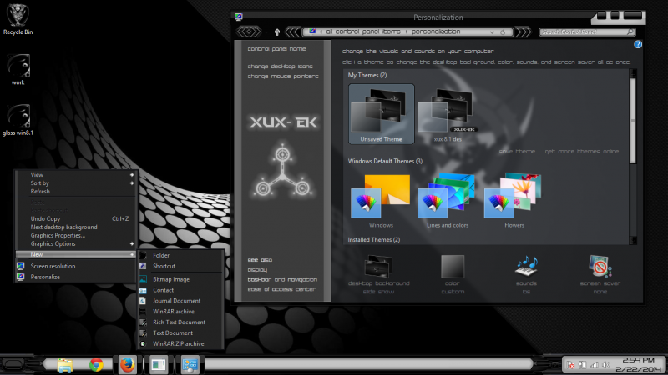Create a new WinRAR archive
Image resolution: width=668 pixels, height=375 pixels.
pyautogui.click(x=181, y=311)
